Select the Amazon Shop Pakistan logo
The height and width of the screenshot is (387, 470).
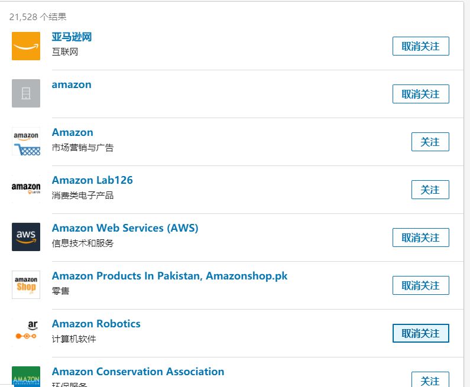(x=26, y=285)
